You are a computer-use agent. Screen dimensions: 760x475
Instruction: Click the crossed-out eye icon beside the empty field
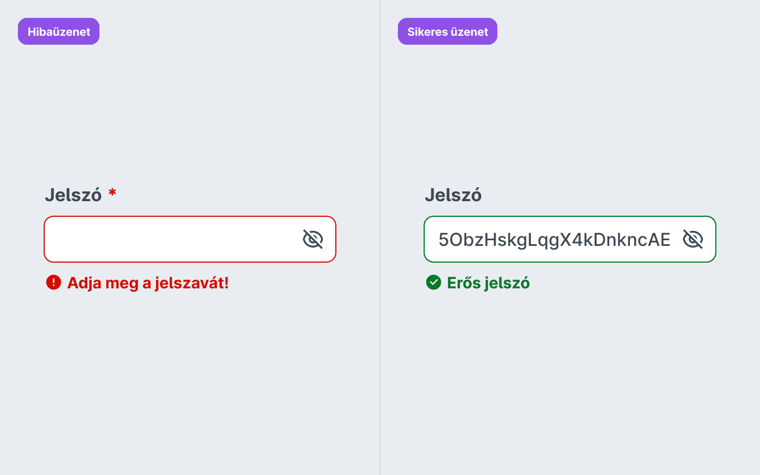tap(313, 239)
